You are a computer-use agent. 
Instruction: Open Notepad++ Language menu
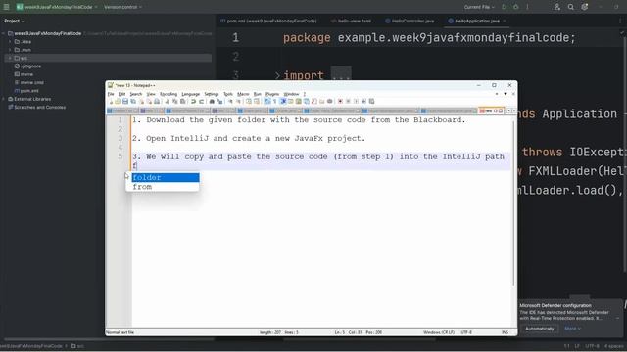[x=190, y=94]
